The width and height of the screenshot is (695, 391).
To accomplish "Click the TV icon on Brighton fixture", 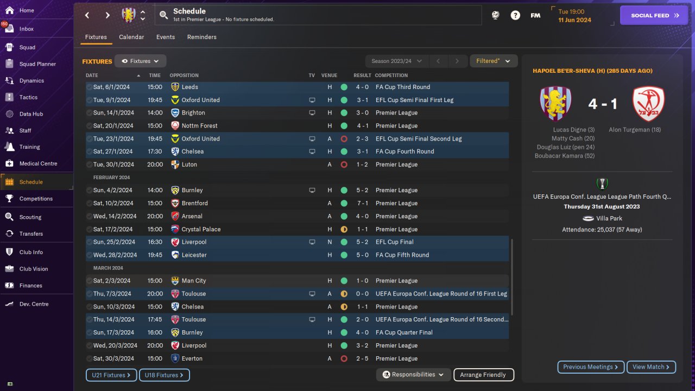I will pyautogui.click(x=312, y=113).
